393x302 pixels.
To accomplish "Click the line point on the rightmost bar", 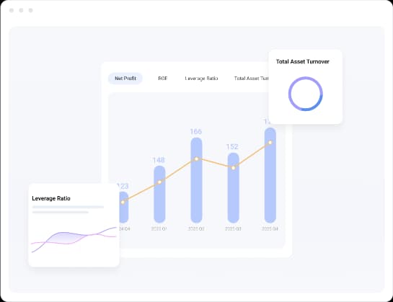I will pos(270,143).
